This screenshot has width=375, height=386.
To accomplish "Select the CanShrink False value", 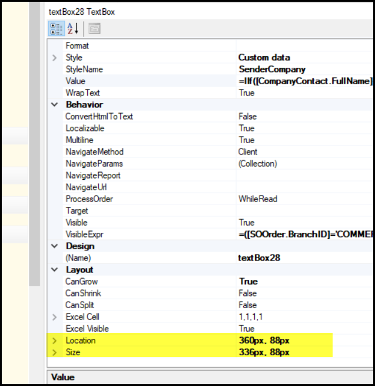I will pos(248,293).
